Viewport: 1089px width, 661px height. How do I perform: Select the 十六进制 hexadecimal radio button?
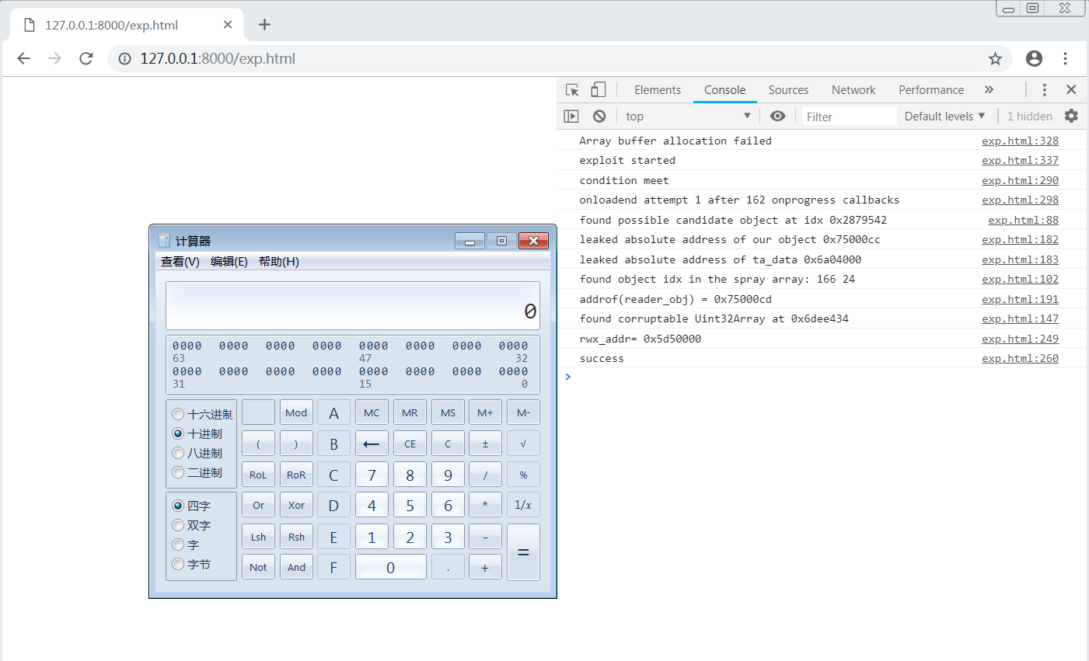179,415
